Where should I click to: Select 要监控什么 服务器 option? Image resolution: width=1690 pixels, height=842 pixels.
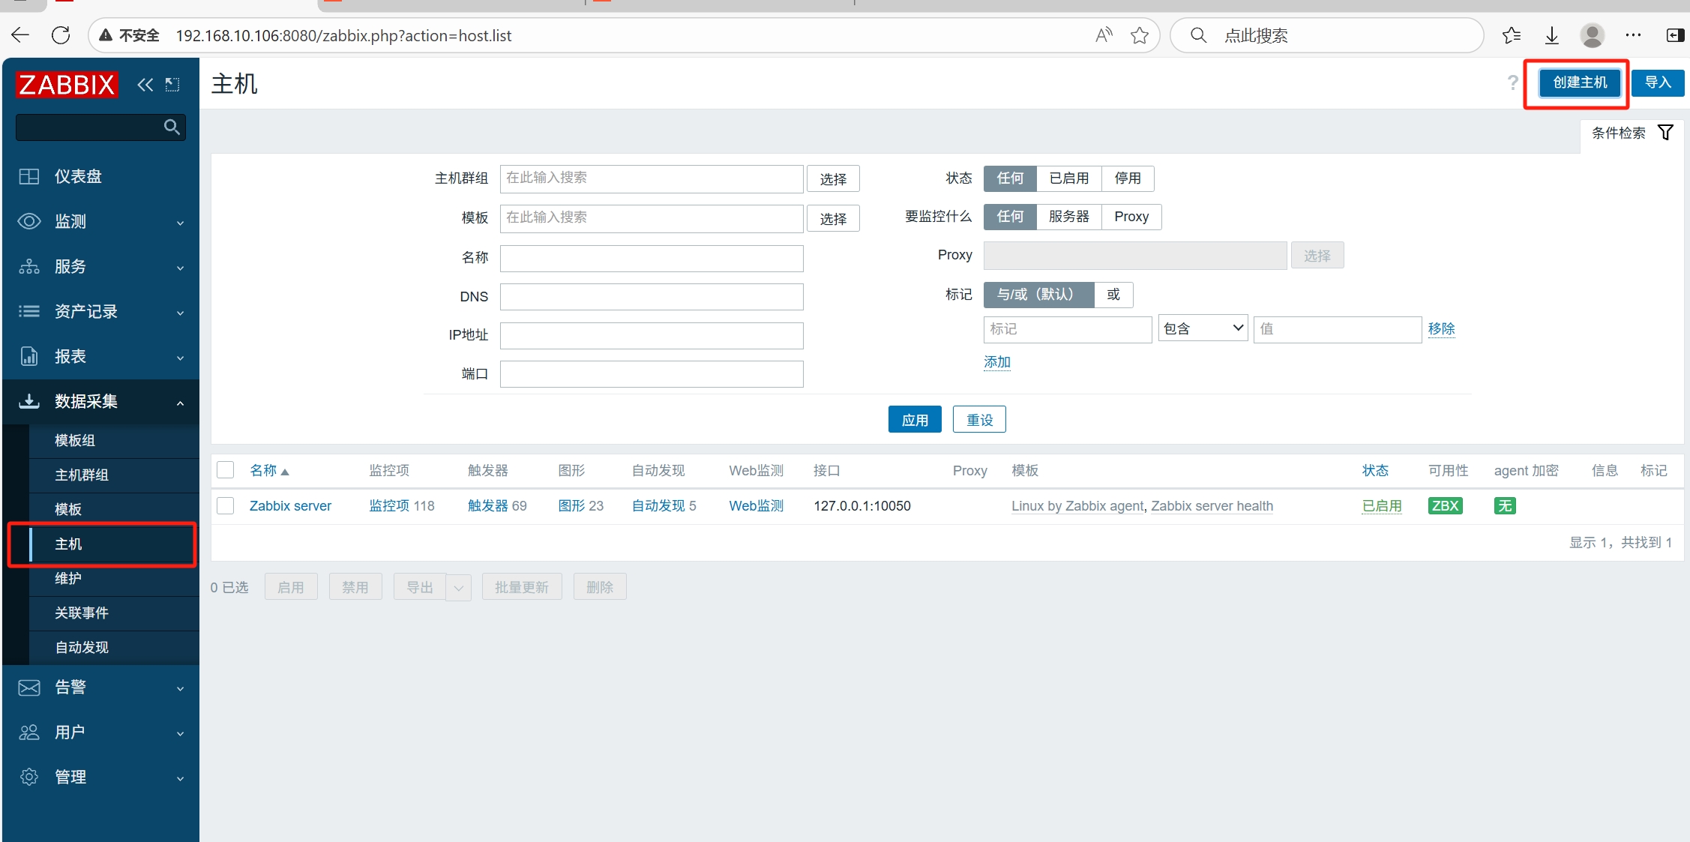pos(1069,217)
